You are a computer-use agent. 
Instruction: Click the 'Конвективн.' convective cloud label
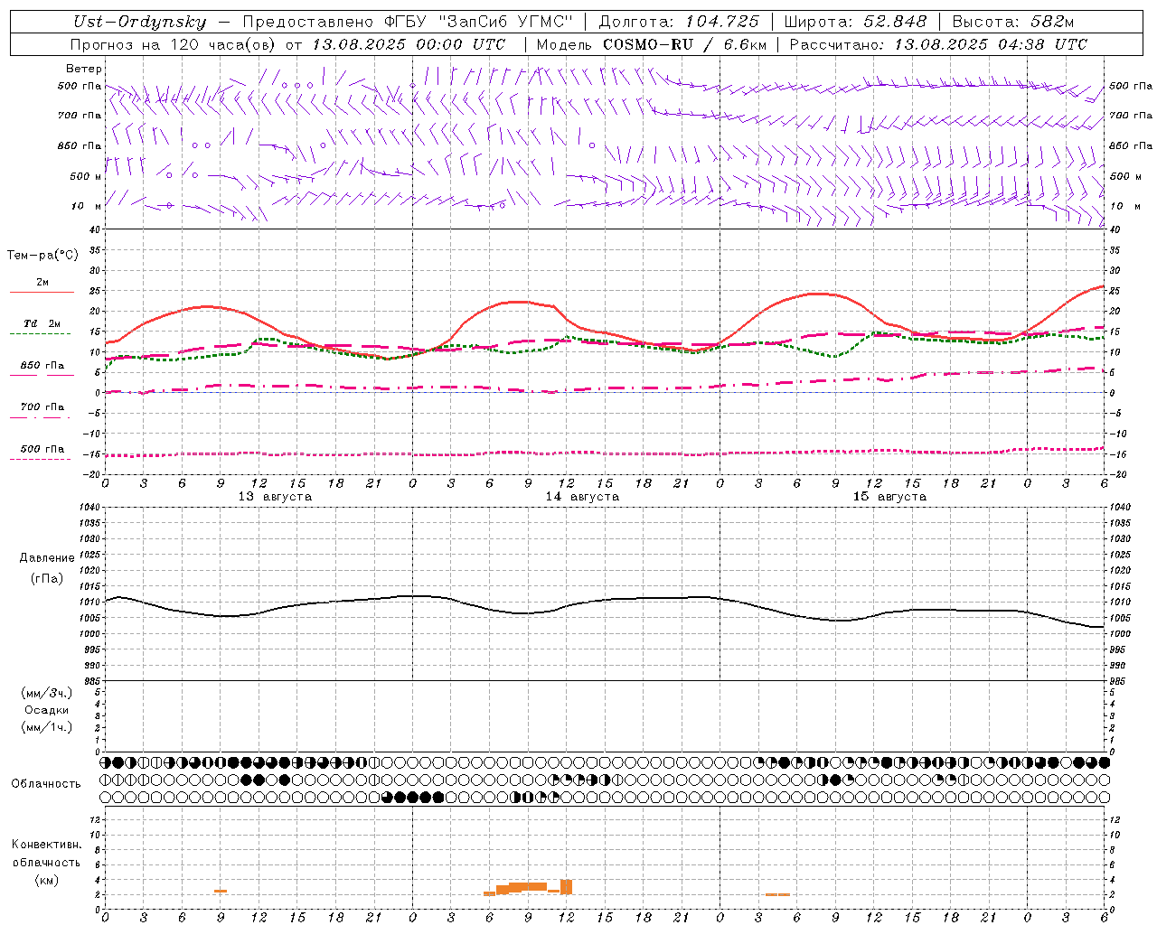[x=46, y=845]
